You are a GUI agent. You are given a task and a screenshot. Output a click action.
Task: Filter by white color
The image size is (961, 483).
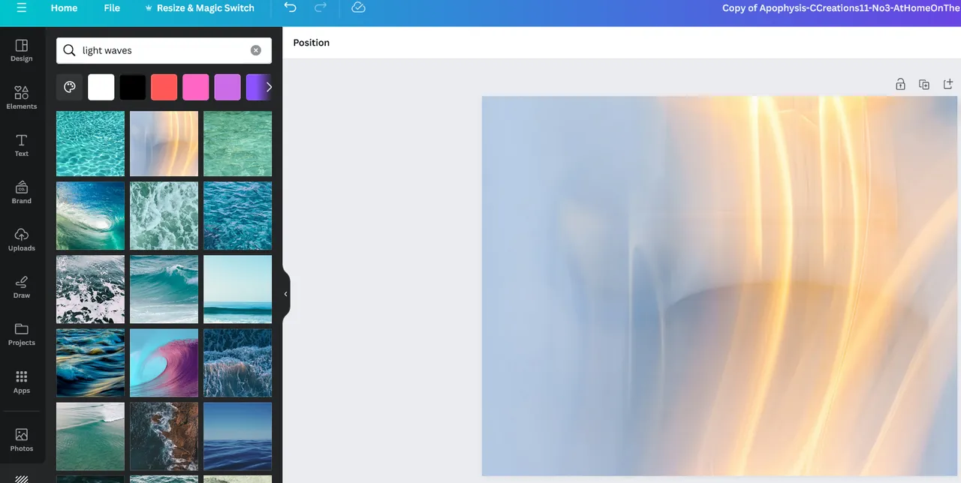pyautogui.click(x=101, y=87)
